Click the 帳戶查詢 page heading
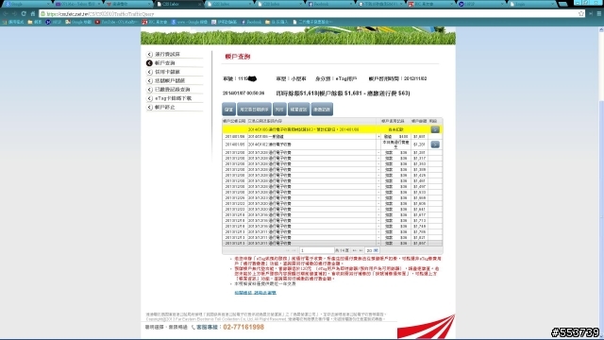The width and height of the screenshot is (604, 340). point(238,57)
